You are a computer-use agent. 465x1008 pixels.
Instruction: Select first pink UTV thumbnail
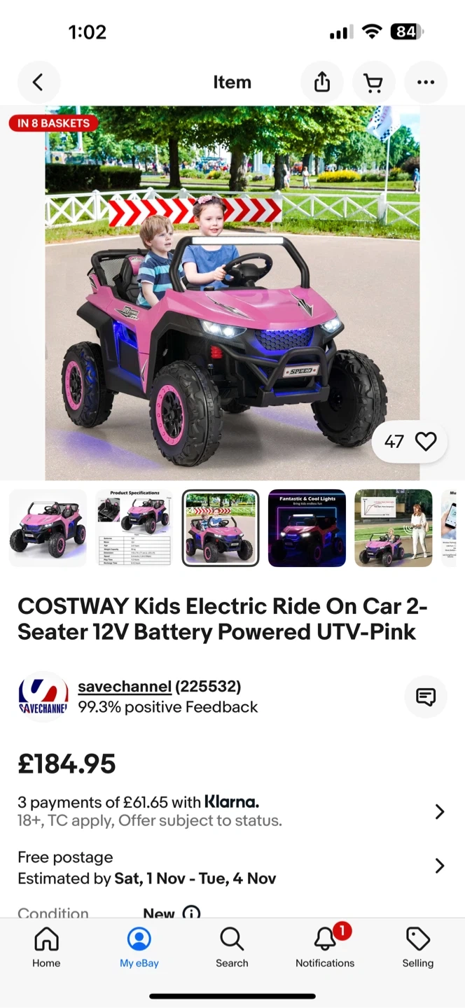[x=48, y=528]
